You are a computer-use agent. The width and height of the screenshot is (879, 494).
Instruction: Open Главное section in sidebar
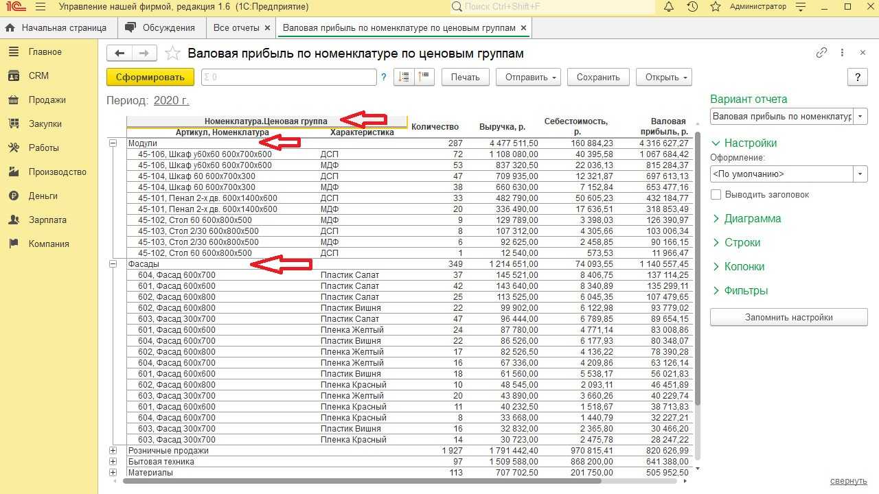point(45,51)
